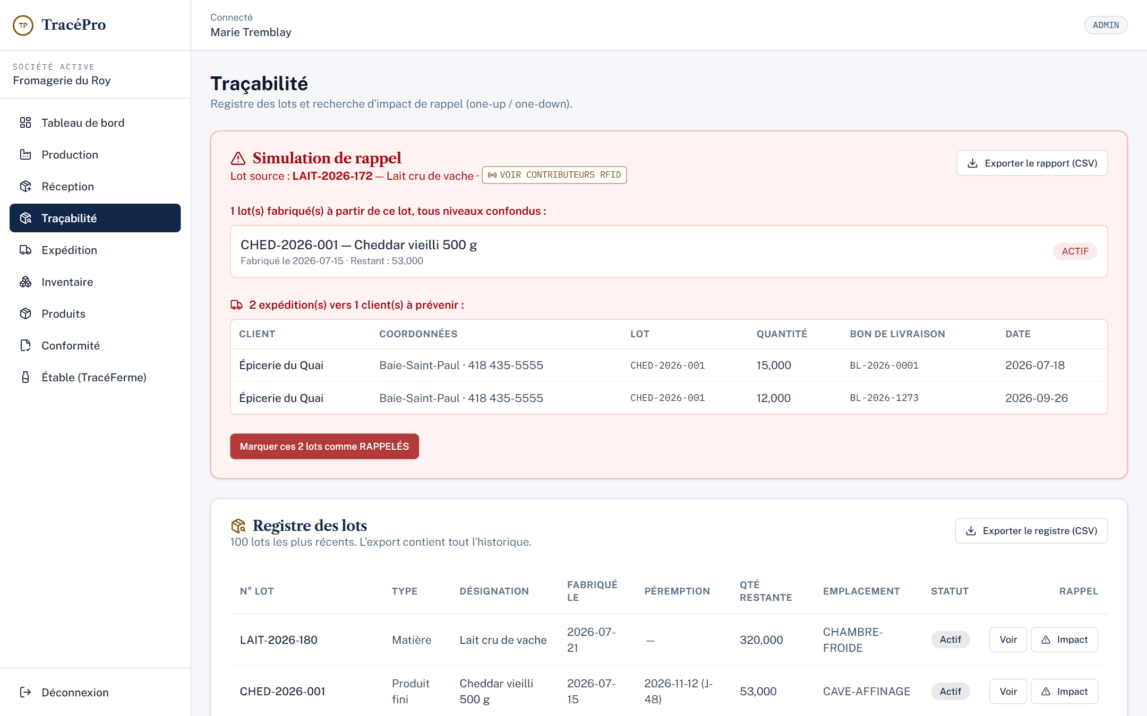1147x716 pixels.
Task: Click the Production factory icon
Action: pos(25,154)
